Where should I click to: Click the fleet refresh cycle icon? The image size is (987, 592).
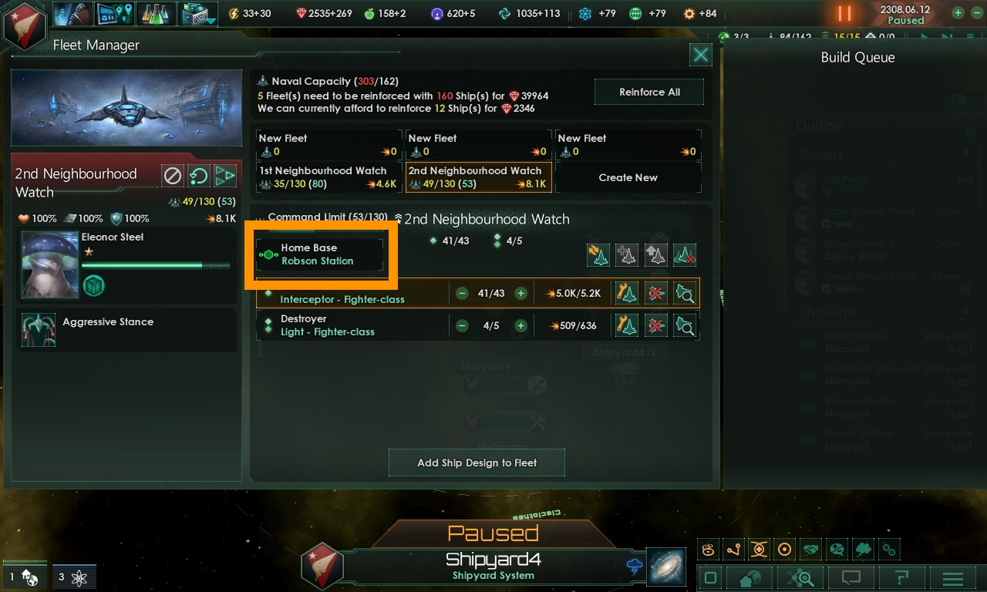coord(199,176)
